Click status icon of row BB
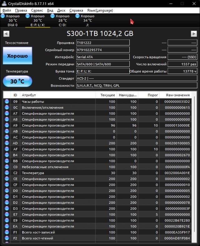 point(7,161)
